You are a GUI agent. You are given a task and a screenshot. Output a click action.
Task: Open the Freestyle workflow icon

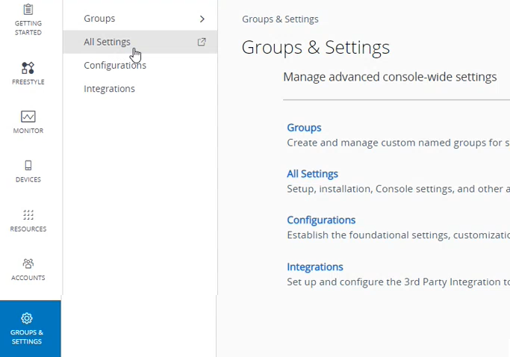(28, 68)
